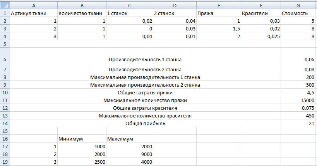Click cell 'Артикул ткани'
The width and height of the screenshot is (317, 166).
coord(34,13)
